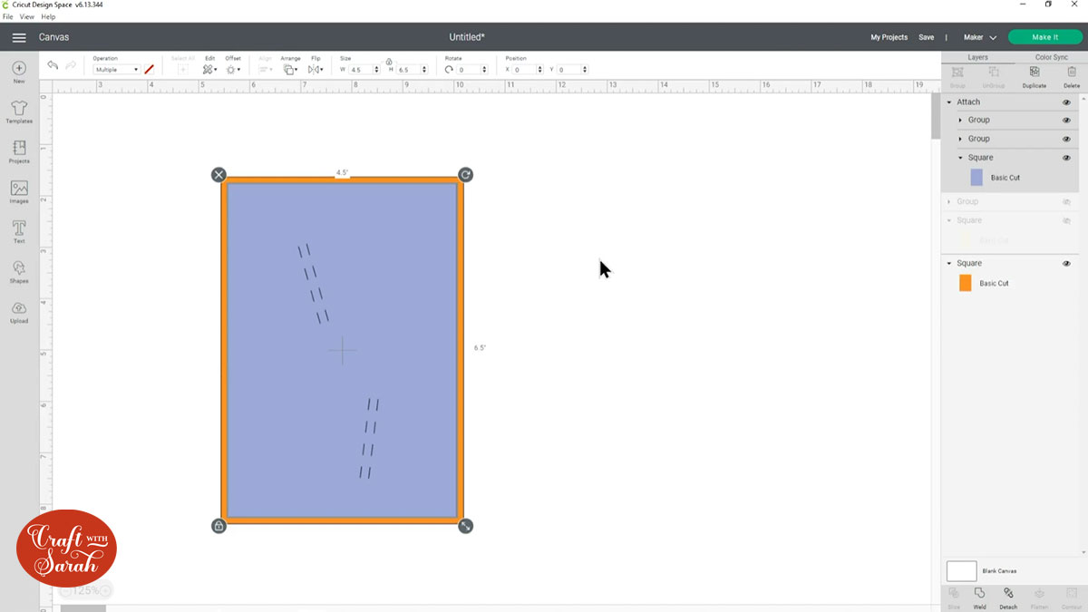The image size is (1088, 612).
Task: Toggle the size aspect ratio lock
Action: 389,61
